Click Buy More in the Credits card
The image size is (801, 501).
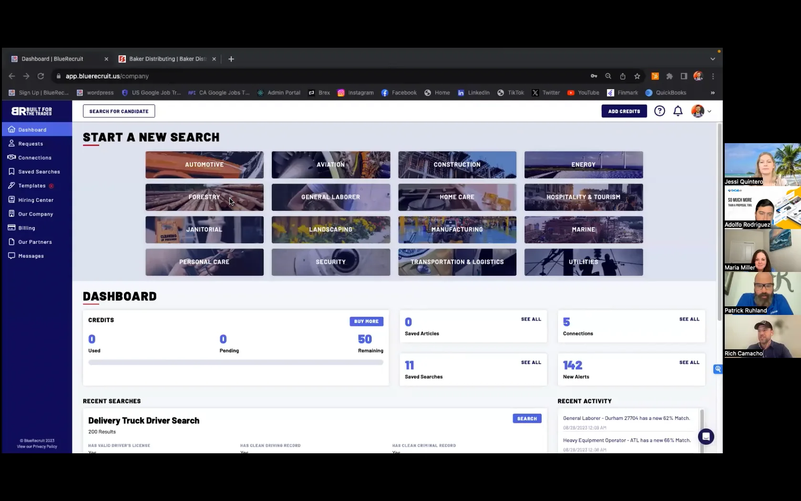pos(366,321)
